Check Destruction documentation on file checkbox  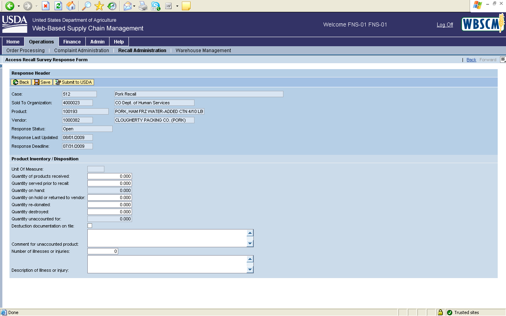(90, 226)
